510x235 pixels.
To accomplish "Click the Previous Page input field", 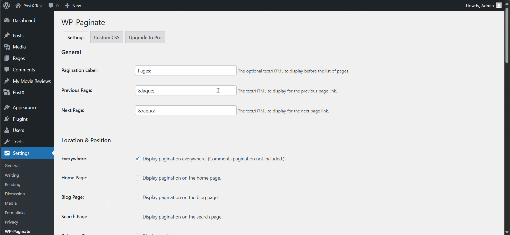I will click(x=186, y=91).
